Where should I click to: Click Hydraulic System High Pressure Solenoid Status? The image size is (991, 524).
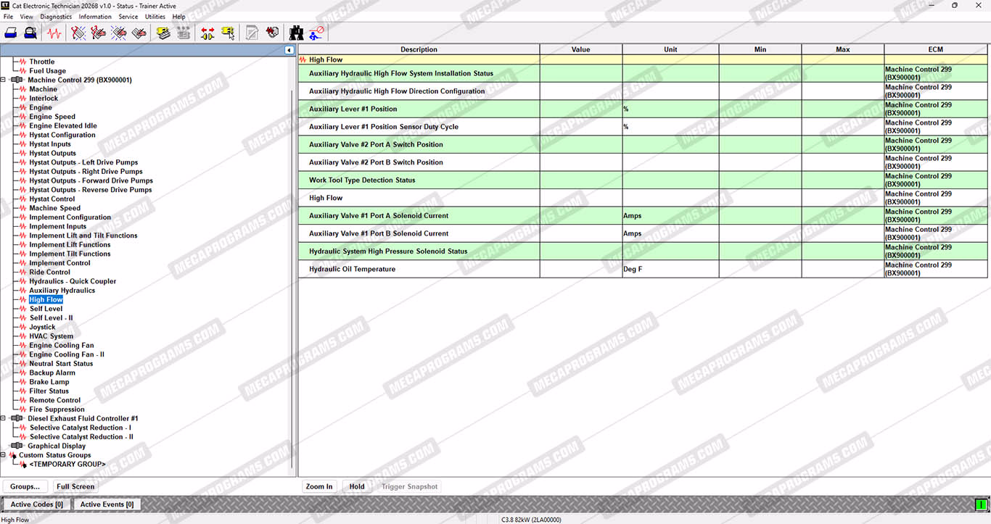(388, 251)
